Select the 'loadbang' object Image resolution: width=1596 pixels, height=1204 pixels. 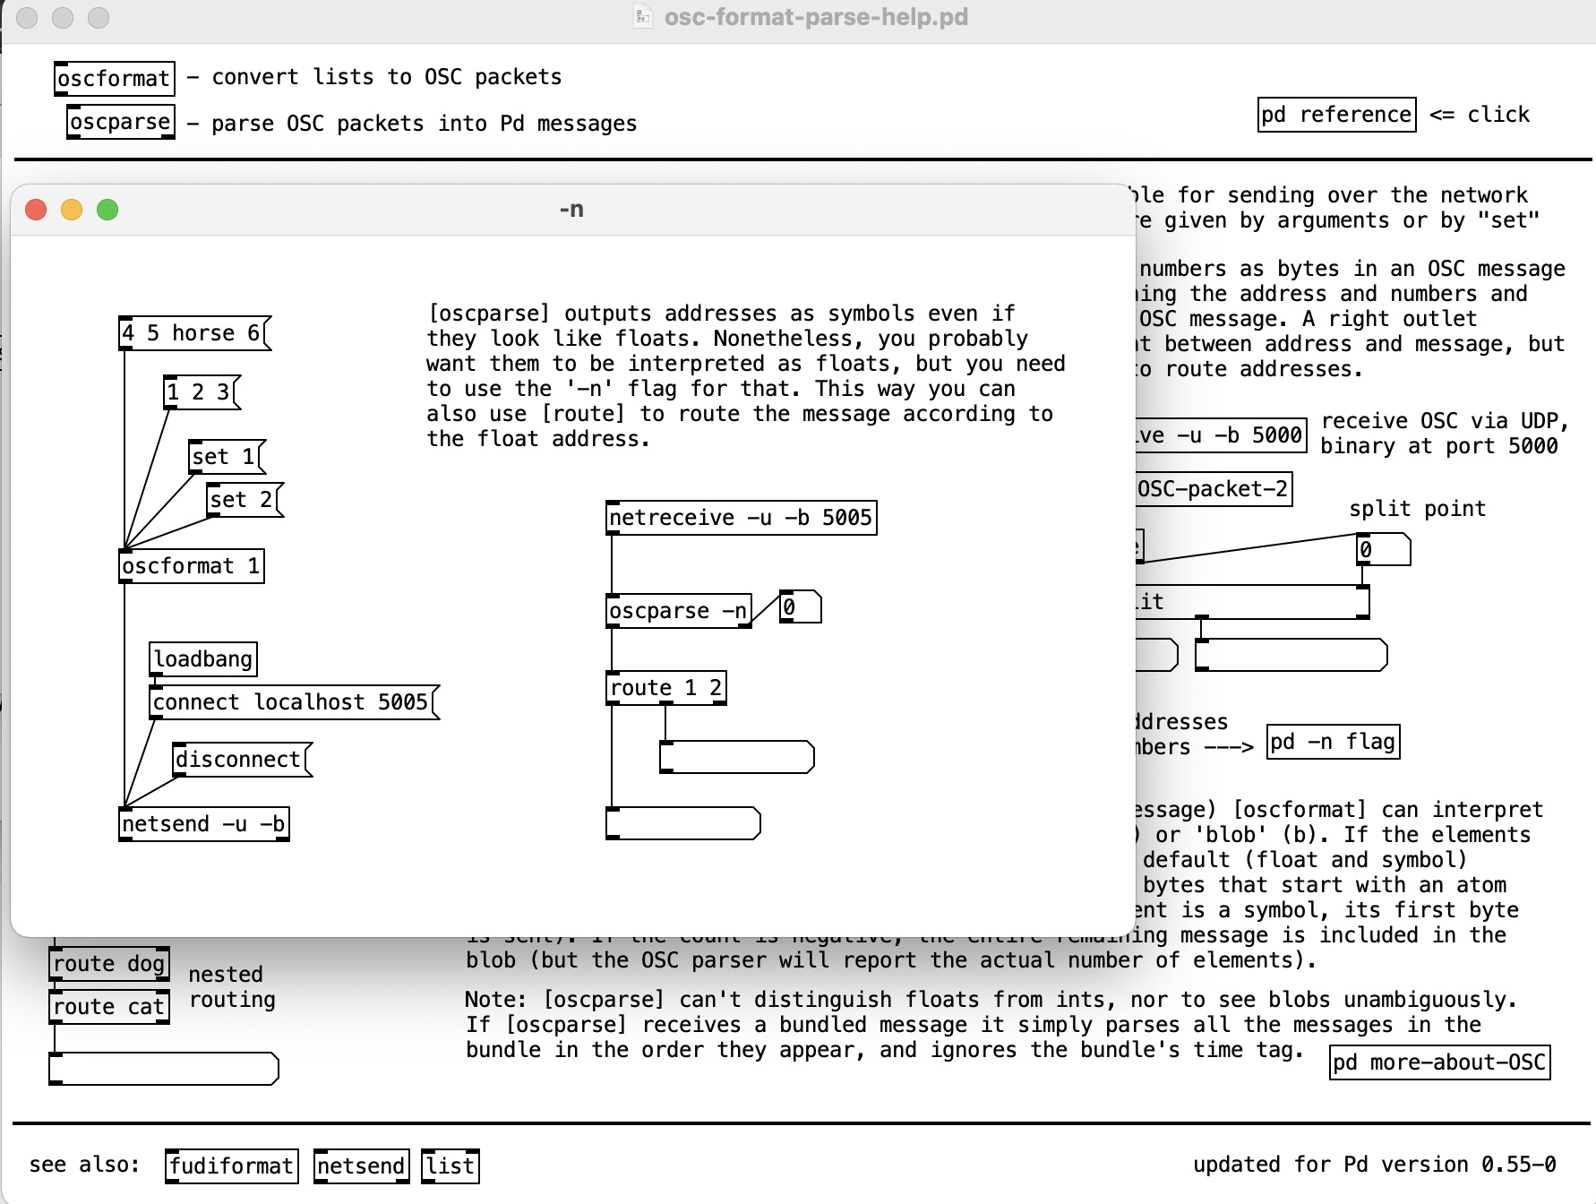click(203, 659)
